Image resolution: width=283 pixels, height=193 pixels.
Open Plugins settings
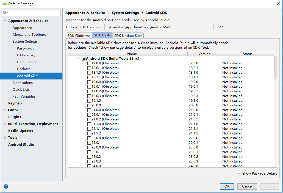[x=15, y=117]
